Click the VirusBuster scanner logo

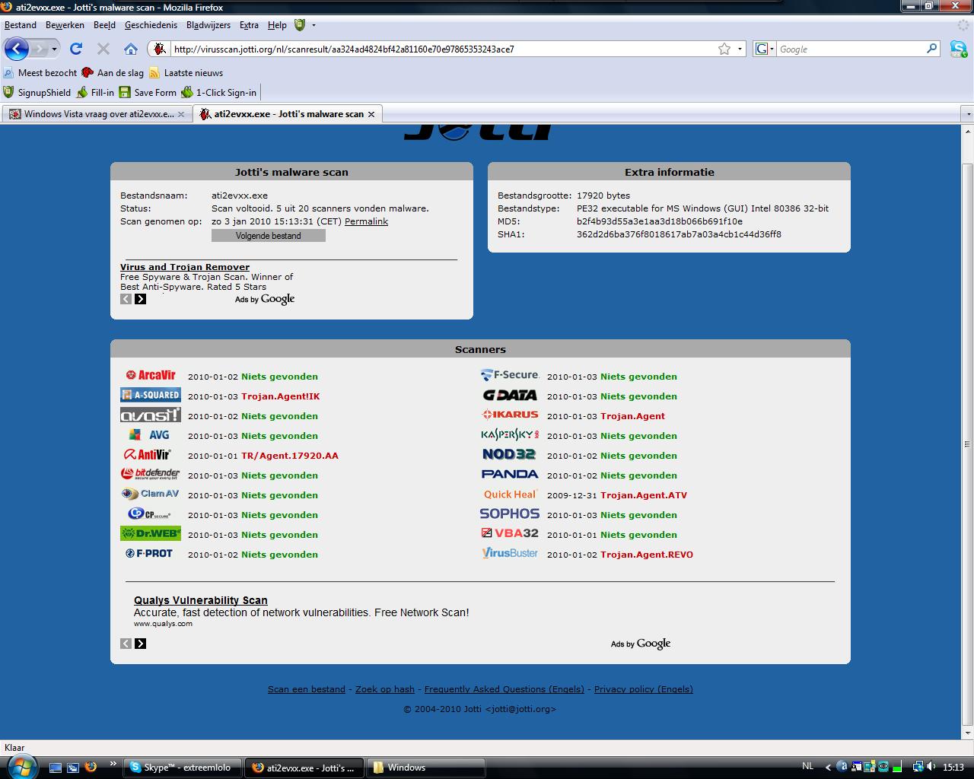tap(510, 553)
